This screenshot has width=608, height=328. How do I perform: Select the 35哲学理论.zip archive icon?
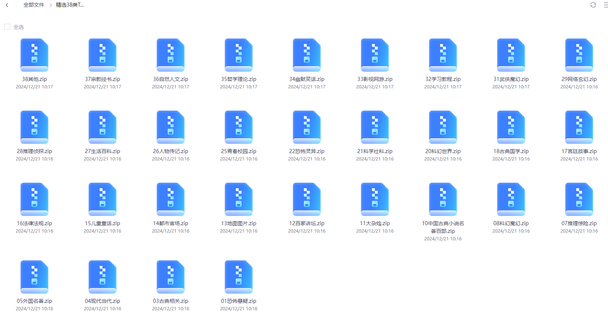pos(239,55)
